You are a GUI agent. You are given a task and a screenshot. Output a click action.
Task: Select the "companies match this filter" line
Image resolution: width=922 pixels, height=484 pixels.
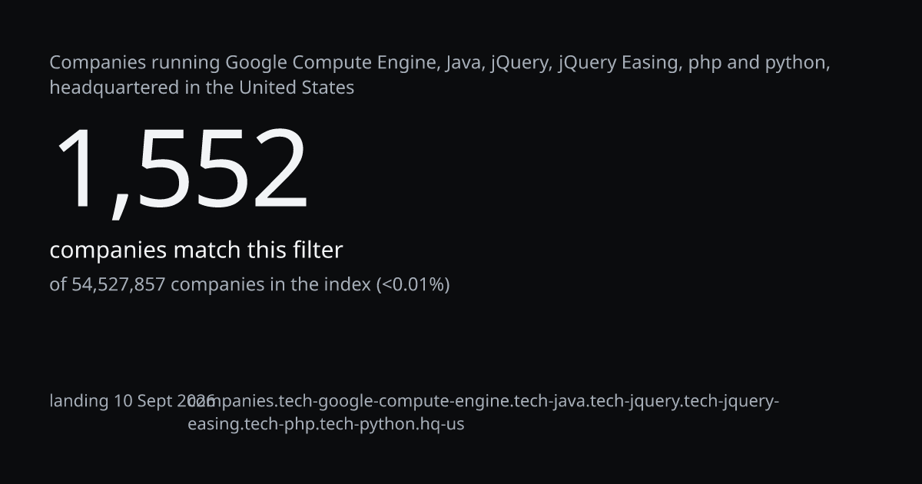coord(196,250)
